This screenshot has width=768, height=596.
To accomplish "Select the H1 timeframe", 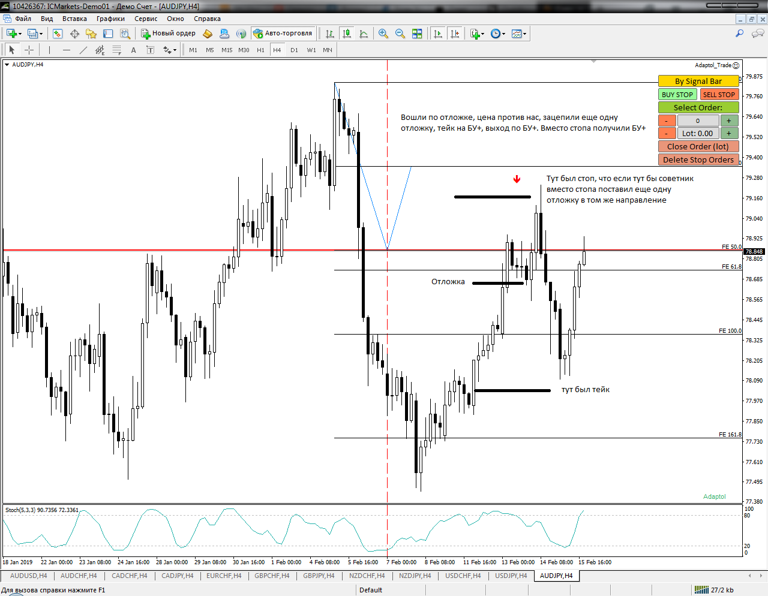I will point(260,50).
